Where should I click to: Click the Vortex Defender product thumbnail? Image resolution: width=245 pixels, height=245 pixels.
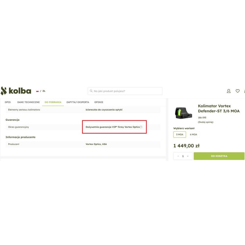[x=183, y=113]
